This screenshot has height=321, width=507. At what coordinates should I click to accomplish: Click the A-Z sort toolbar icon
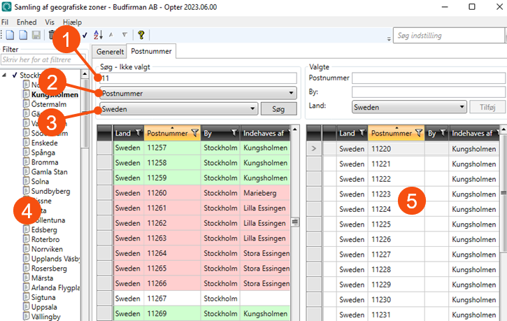[x=98, y=34]
